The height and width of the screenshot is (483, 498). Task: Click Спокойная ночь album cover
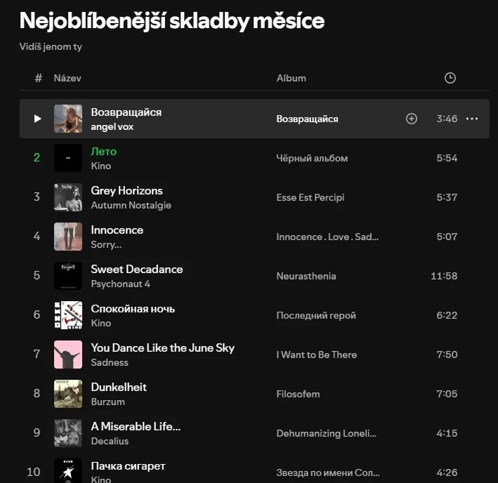pos(68,315)
